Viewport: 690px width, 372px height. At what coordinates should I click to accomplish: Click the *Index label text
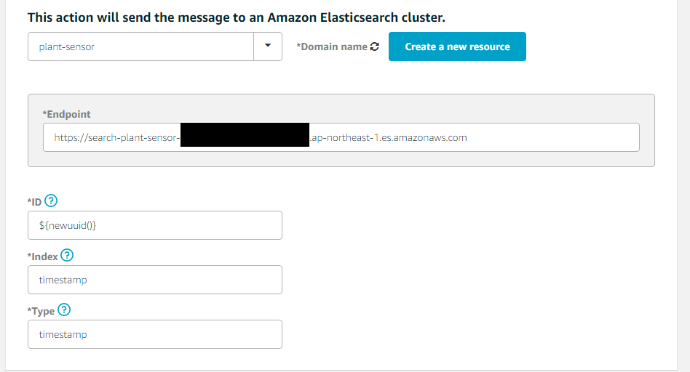pyautogui.click(x=43, y=256)
